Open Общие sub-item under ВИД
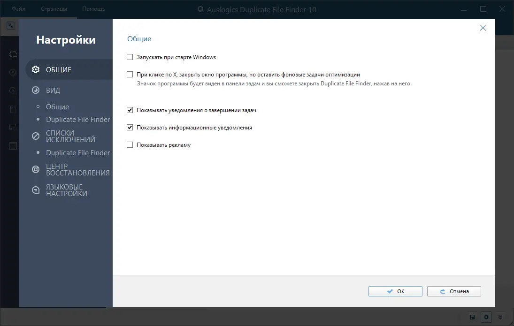514x326 pixels. [x=57, y=107]
